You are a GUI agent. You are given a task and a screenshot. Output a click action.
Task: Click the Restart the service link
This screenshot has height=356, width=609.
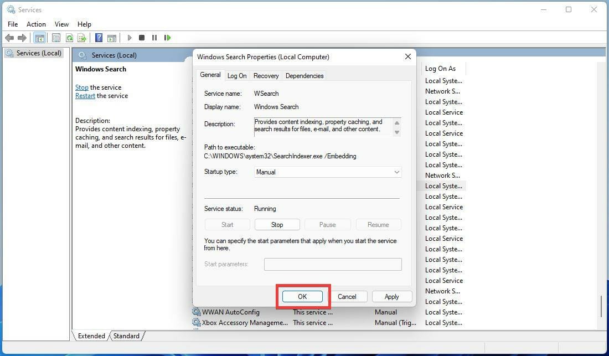[85, 96]
